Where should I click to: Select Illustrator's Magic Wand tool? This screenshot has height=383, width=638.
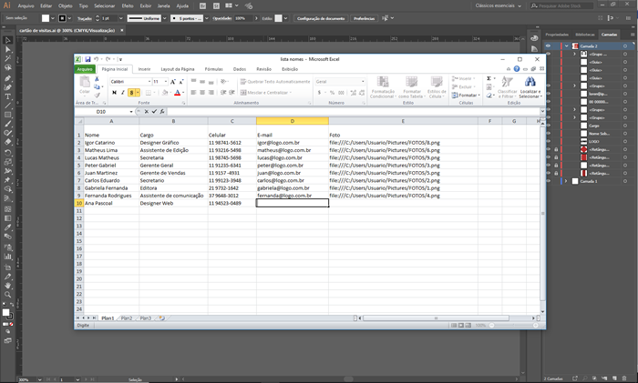7,59
